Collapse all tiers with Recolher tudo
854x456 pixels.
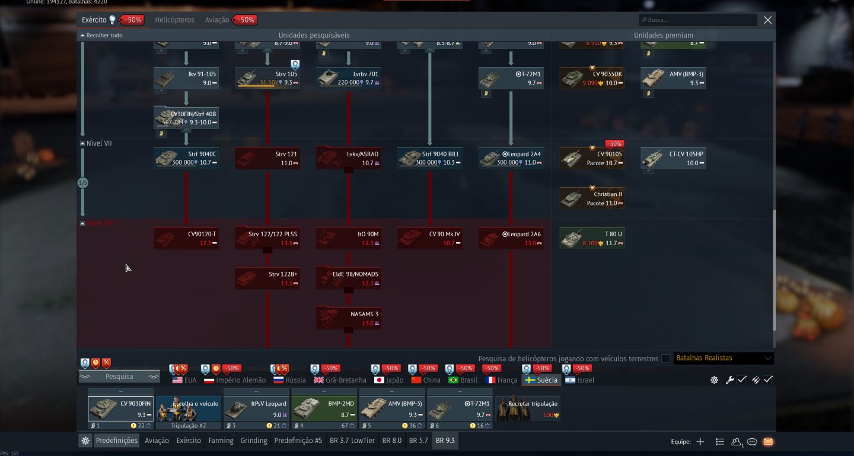click(101, 36)
